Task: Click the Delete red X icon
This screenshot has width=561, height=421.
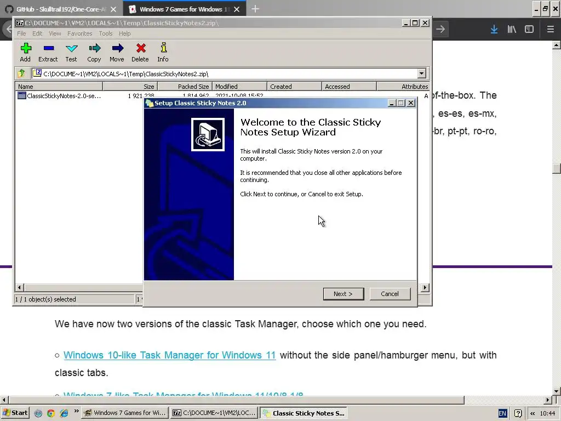Action: 140,52
